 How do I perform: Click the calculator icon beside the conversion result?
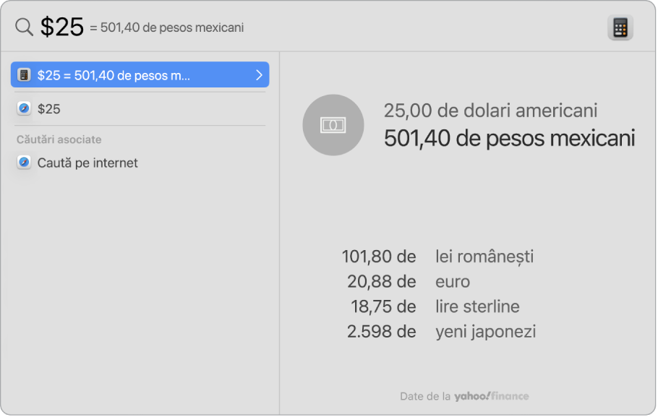point(24,74)
